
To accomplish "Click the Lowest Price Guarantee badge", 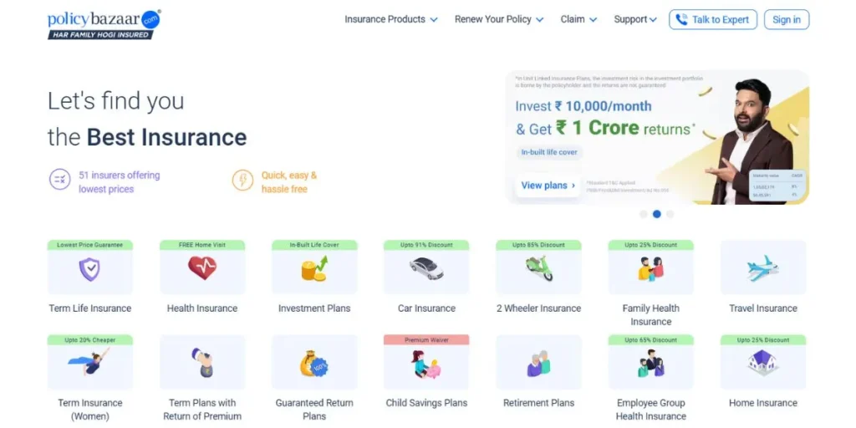I will (x=90, y=245).
